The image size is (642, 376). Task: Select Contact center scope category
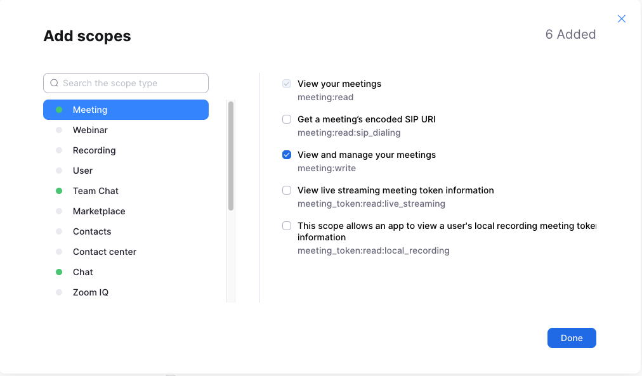point(105,252)
